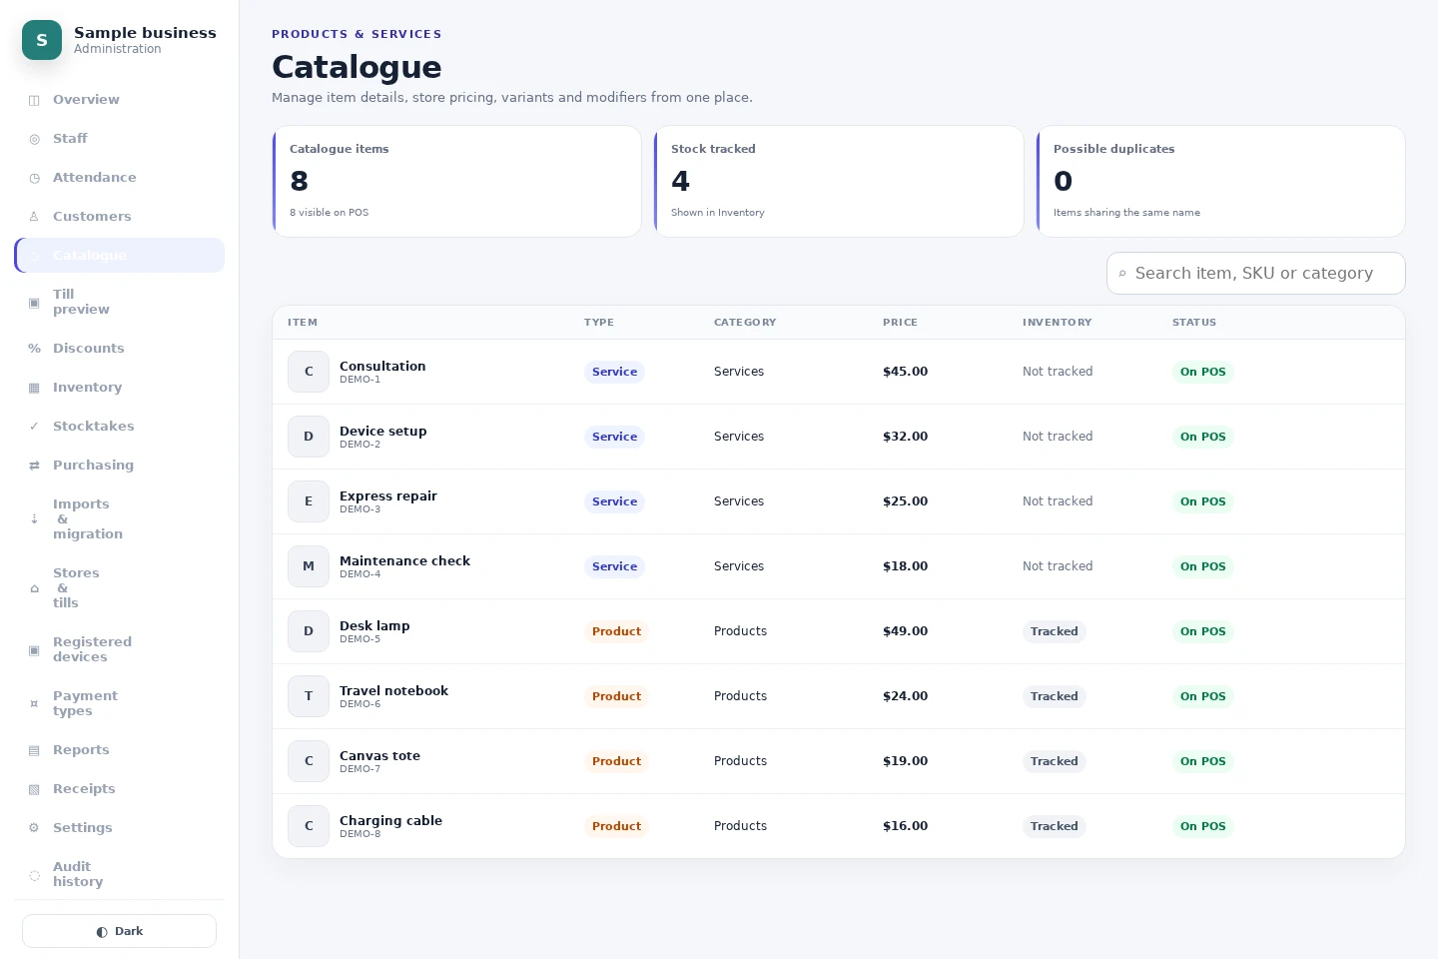Click the Travel notebook T avatar
Screen dimensions: 1438x959
click(309, 696)
